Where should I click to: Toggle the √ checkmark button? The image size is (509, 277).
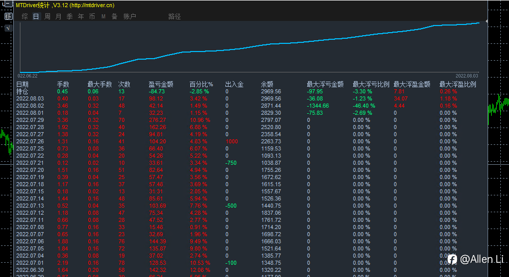[8, 28]
